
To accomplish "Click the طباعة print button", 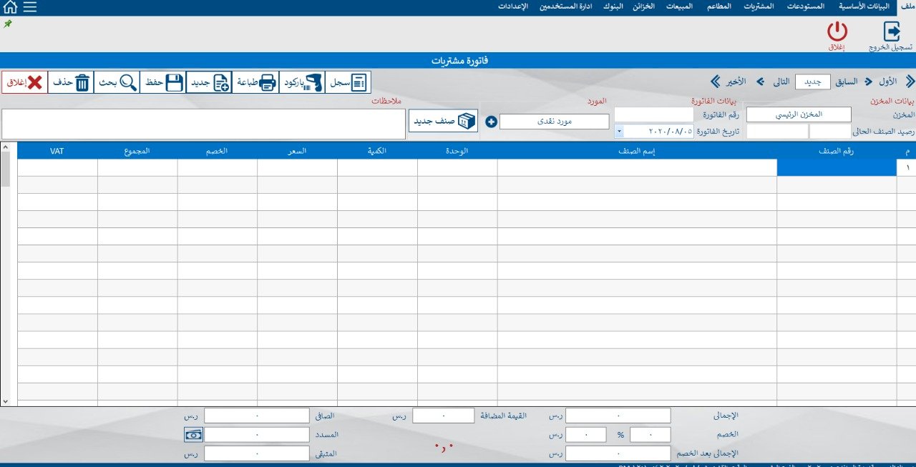I will pyautogui.click(x=255, y=83).
